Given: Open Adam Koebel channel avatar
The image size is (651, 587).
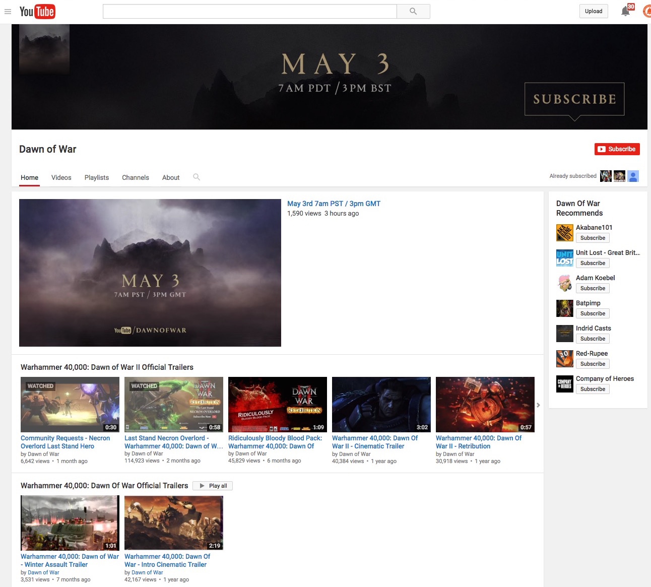Looking at the screenshot, I should point(565,283).
